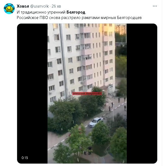Open the profile via display name Хохол
The width and height of the screenshot is (164, 166).
23,6
